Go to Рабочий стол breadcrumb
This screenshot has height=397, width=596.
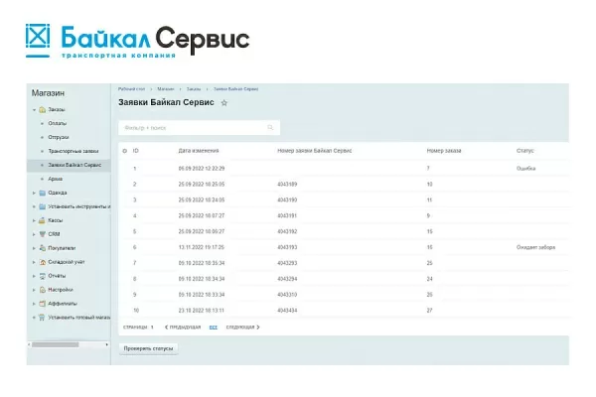(x=131, y=89)
